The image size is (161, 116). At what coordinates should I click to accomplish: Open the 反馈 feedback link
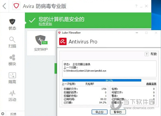[x=13, y=114]
